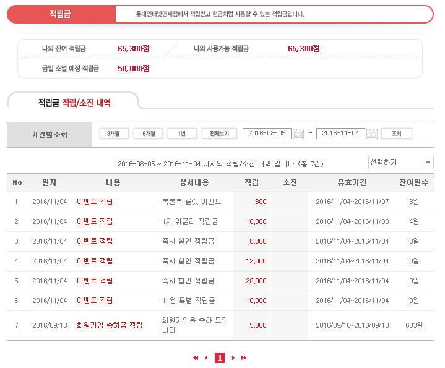Click the 이벤트 적립 link in row 5
445x368 pixels.
pos(95,281)
